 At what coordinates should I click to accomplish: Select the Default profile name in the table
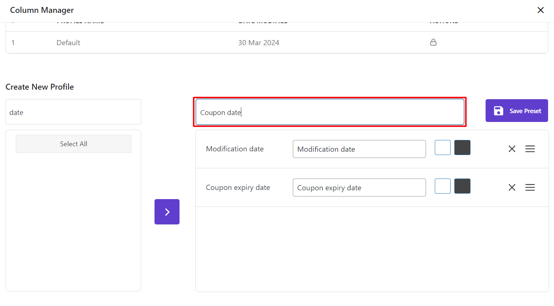pos(68,43)
